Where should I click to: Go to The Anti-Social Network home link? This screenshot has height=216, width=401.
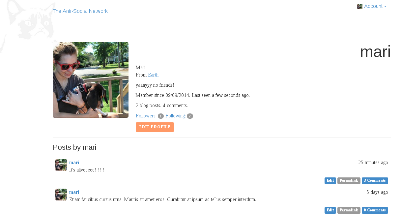(x=80, y=11)
